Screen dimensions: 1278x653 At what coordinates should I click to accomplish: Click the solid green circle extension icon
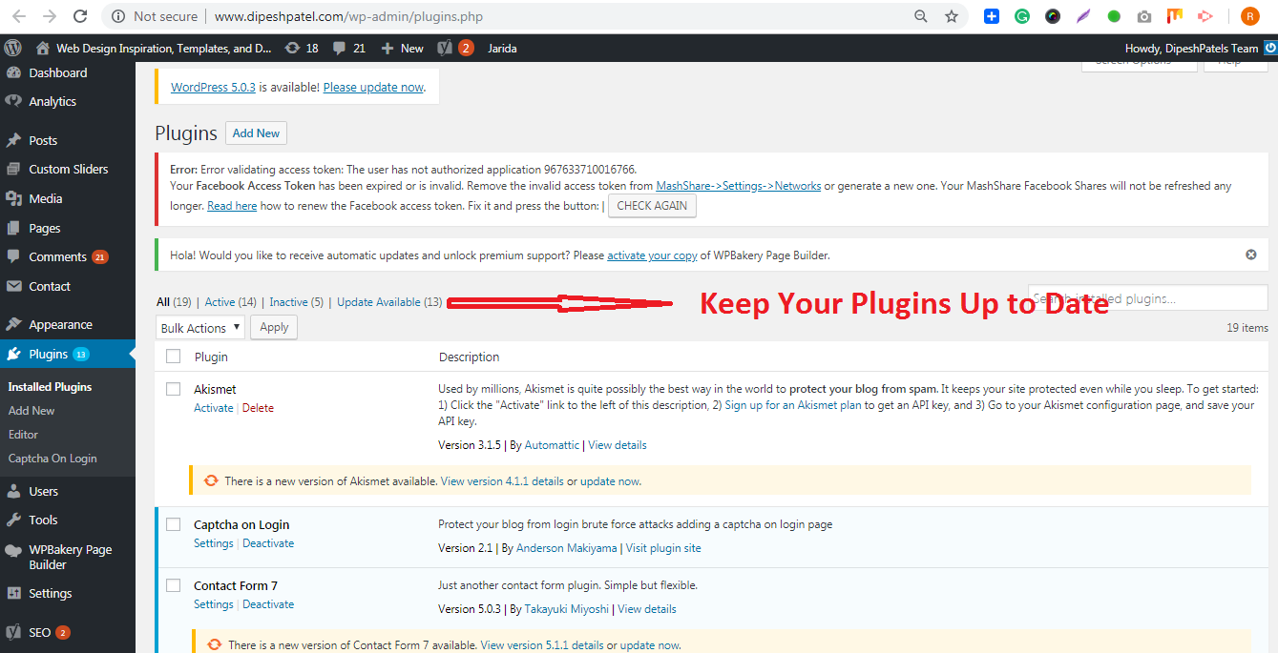1114,16
